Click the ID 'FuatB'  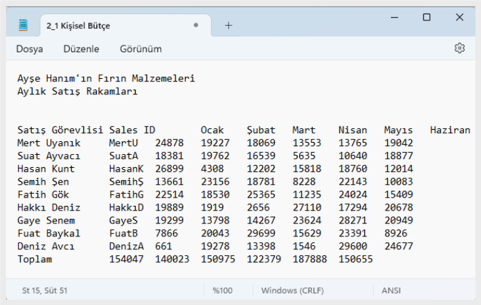(123, 233)
